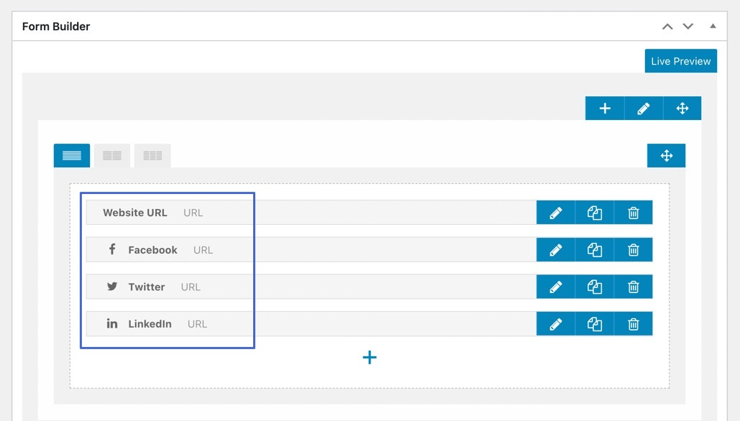Switch to the two column layout tab
The width and height of the screenshot is (740, 421).
click(x=111, y=154)
